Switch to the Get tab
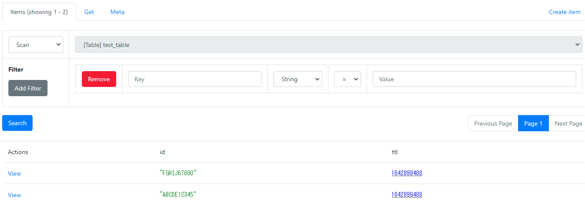 (89, 12)
